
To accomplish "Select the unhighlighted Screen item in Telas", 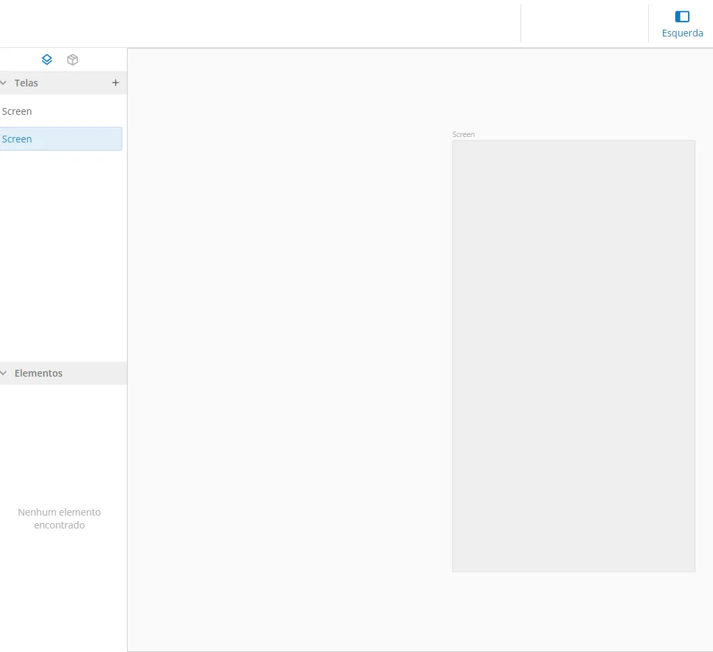I will coord(61,111).
